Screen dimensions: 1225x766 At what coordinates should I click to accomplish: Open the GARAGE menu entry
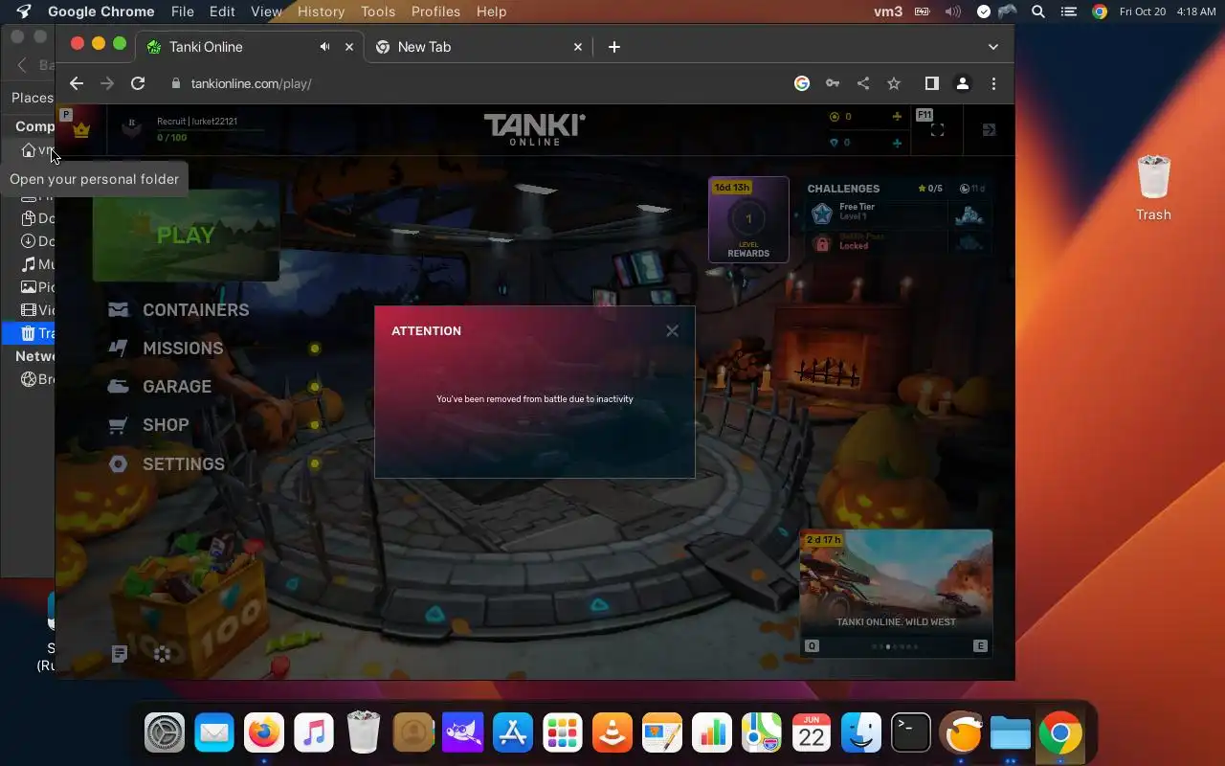click(x=160, y=387)
